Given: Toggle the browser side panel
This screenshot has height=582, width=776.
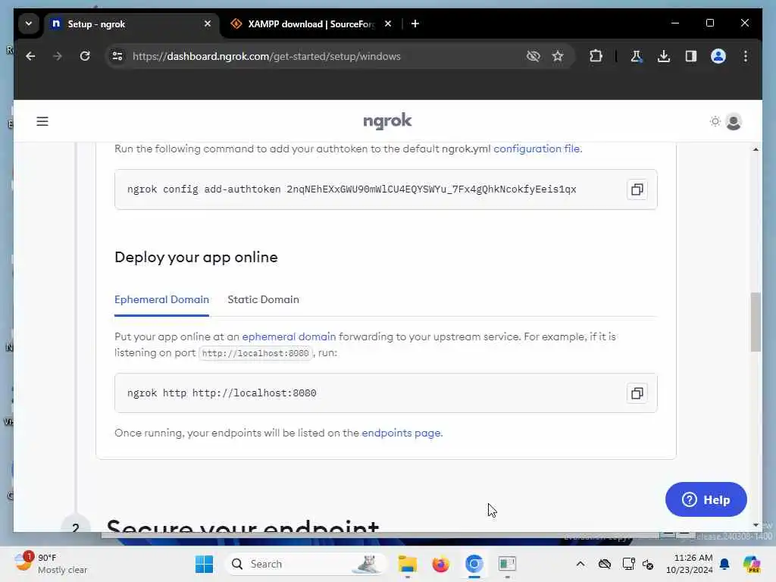Looking at the screenshot, I should click(x=691, y=56).
